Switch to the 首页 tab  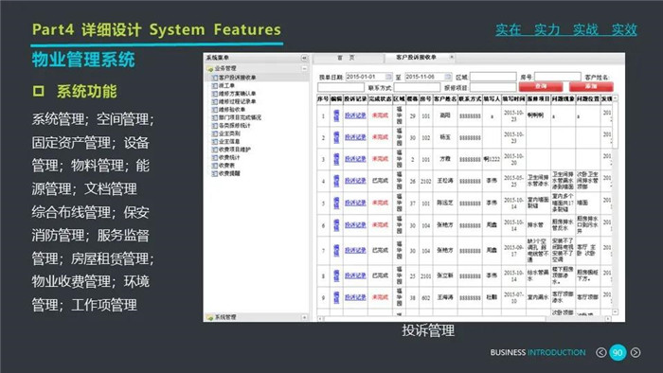[347, 58]
